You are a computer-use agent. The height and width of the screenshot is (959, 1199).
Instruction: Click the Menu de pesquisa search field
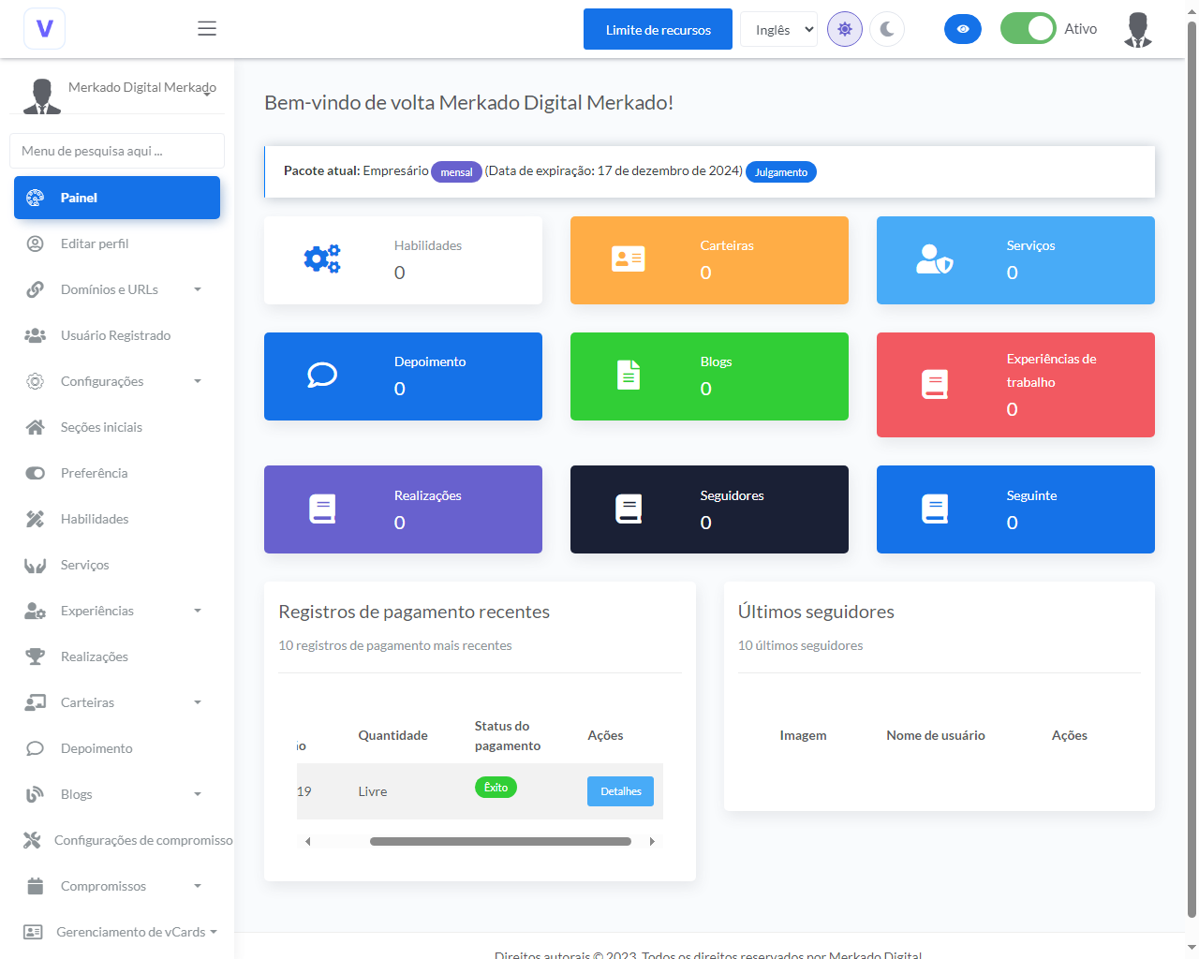coord(117,151)
